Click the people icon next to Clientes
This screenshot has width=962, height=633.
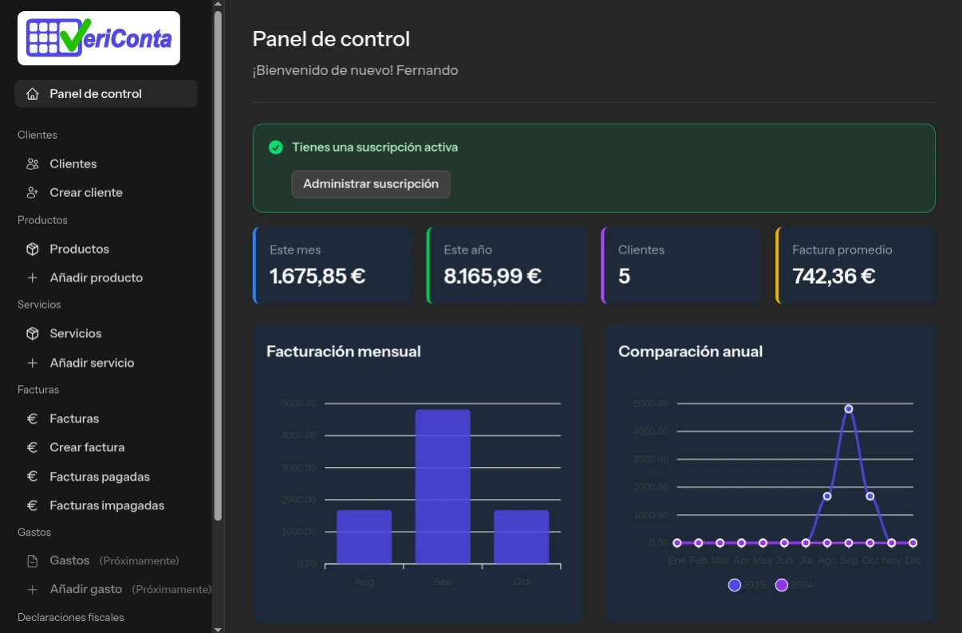click(32, 163)
